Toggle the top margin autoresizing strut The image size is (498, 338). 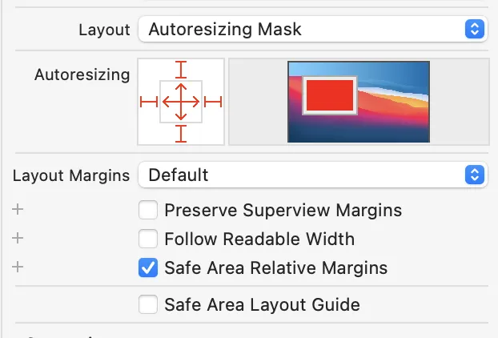(x=181, y=70)
